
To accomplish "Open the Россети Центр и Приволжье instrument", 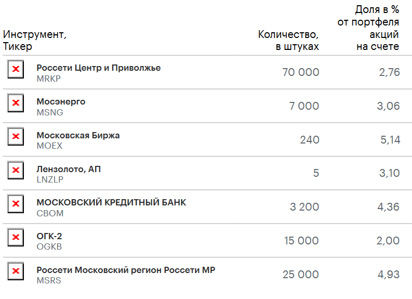I will coord(99,68).
